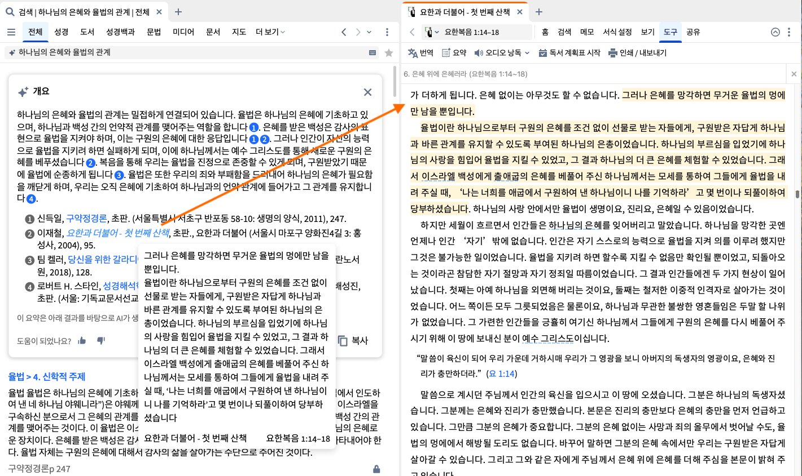Select the 요한과 더불어 - 첫 번째 산책 window tab

pyautogui.click(x=465, y=12)
